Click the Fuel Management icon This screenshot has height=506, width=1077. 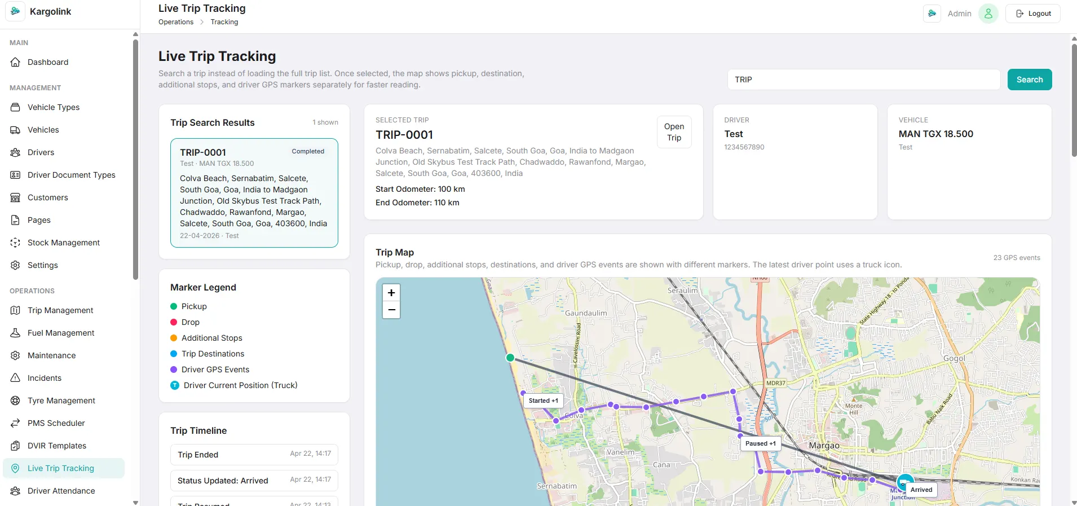click(15, 333)
